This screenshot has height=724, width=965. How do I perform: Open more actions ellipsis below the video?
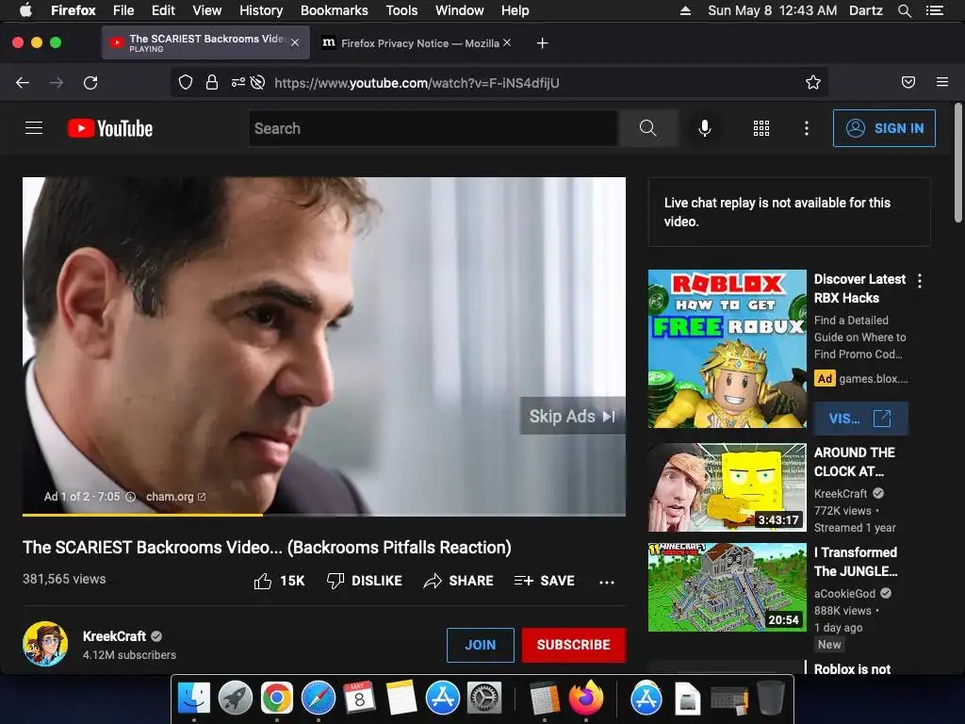point(607,582)
